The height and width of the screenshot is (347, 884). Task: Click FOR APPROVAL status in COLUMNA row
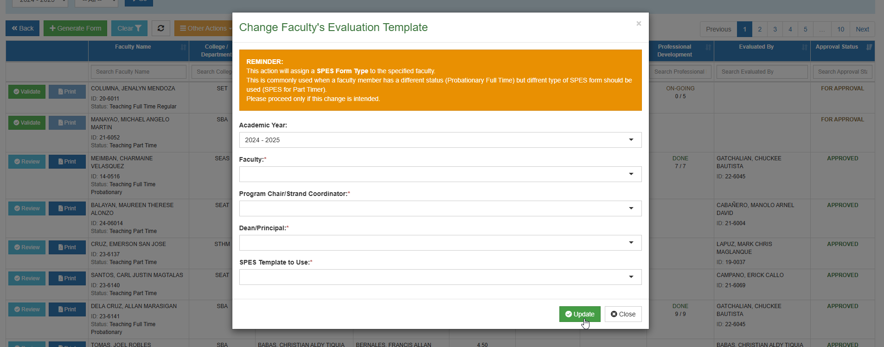pyautogui.click(x=842, y=88)
